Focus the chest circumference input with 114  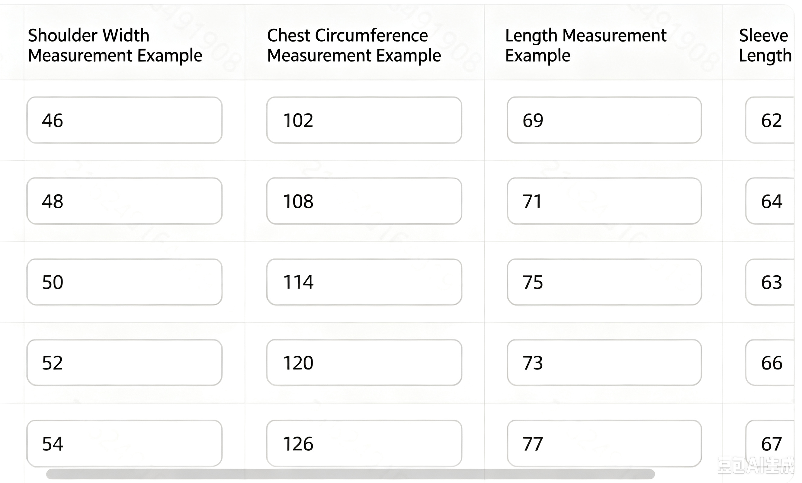(364, 282)
